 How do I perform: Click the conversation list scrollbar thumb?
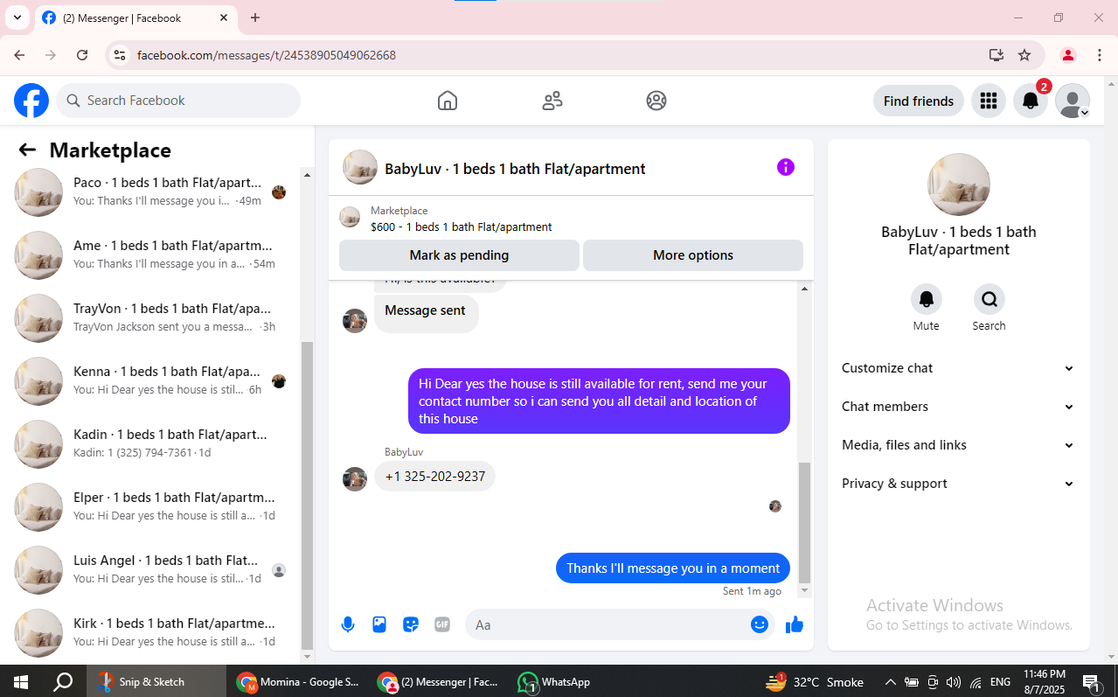pos(307,494)
